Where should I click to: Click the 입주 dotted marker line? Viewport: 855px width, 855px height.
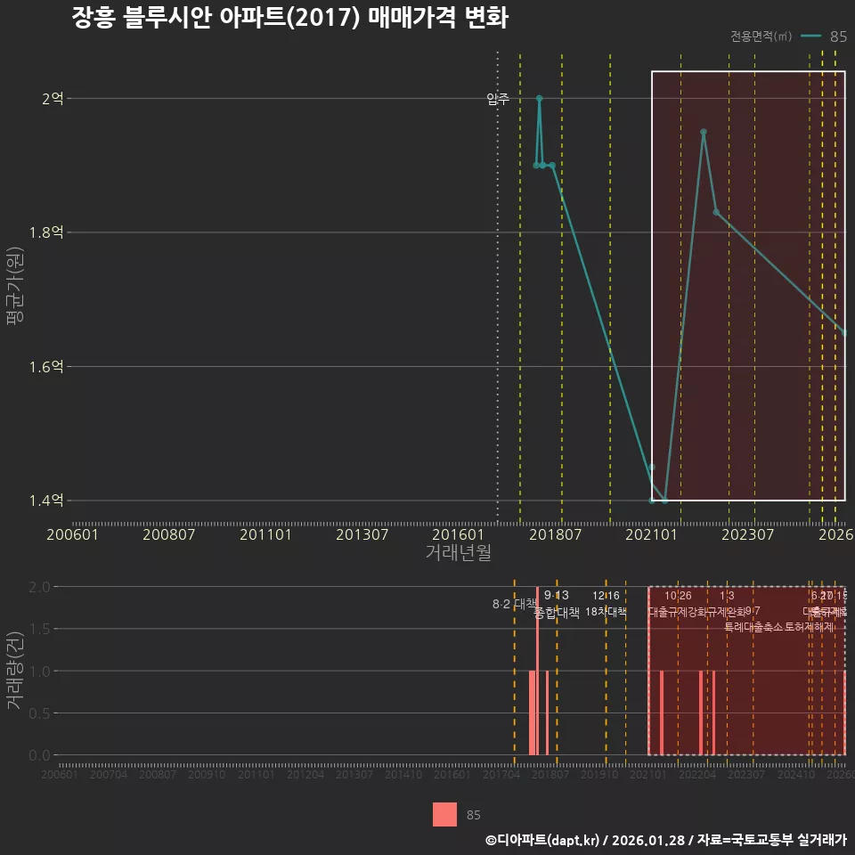[x=496, y=99]
